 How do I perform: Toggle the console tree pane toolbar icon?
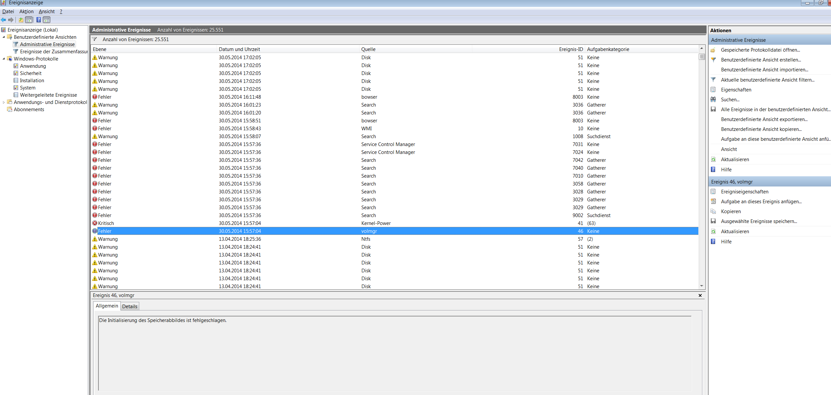(29, 20)
